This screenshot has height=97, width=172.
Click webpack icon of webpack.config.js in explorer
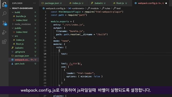tap(13, 60)
